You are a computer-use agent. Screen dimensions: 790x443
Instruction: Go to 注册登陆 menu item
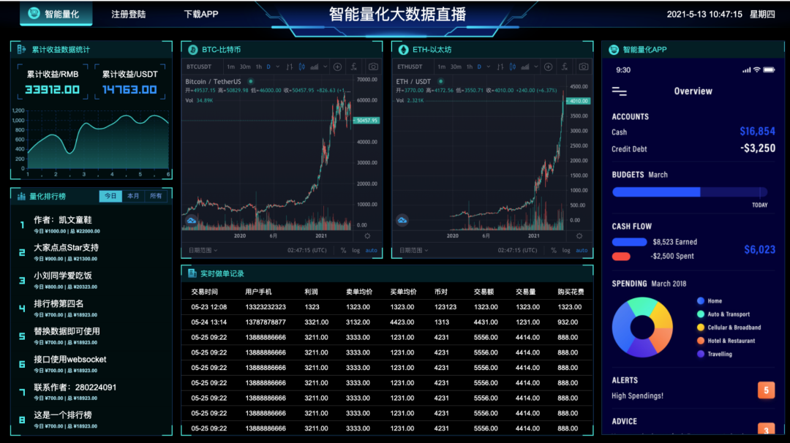(129, 14)
